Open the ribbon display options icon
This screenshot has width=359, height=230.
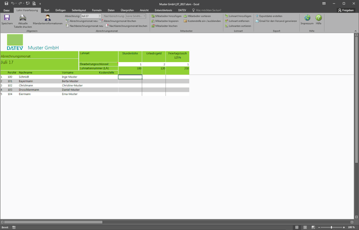click(x=324, y=4)
